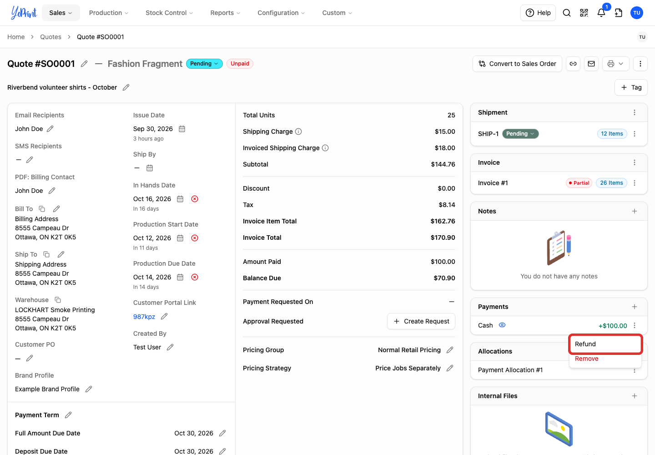Edit the Customer Portal Link
The image size is (655, 455).
coord(164,316)
